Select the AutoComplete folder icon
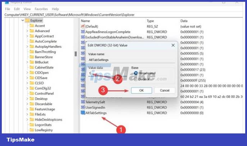The height and width of the screenshot is (146, 247). tap(32, 41)
